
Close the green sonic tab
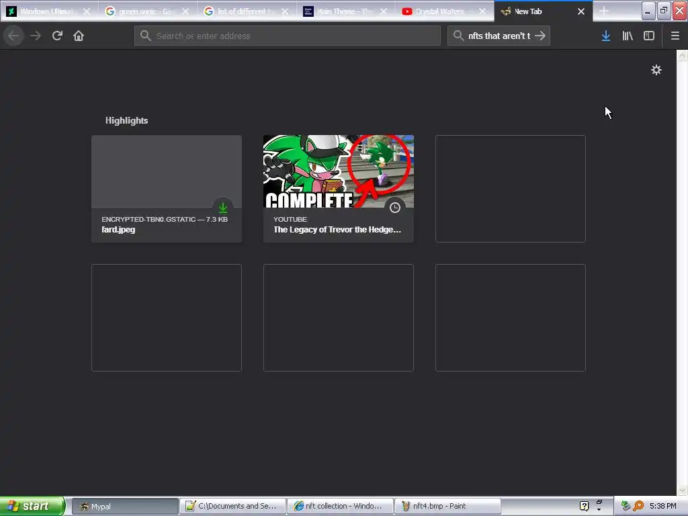(185, 11)
